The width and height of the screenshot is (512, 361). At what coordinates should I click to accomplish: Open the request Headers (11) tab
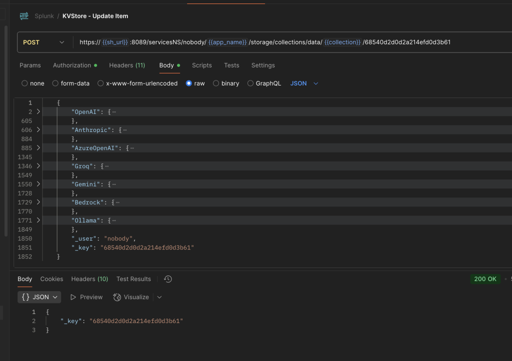[127, 65]
